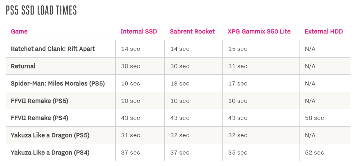Select the 35 sec XPG Gammix cell

pyautogui.click(x=237, y=152)
